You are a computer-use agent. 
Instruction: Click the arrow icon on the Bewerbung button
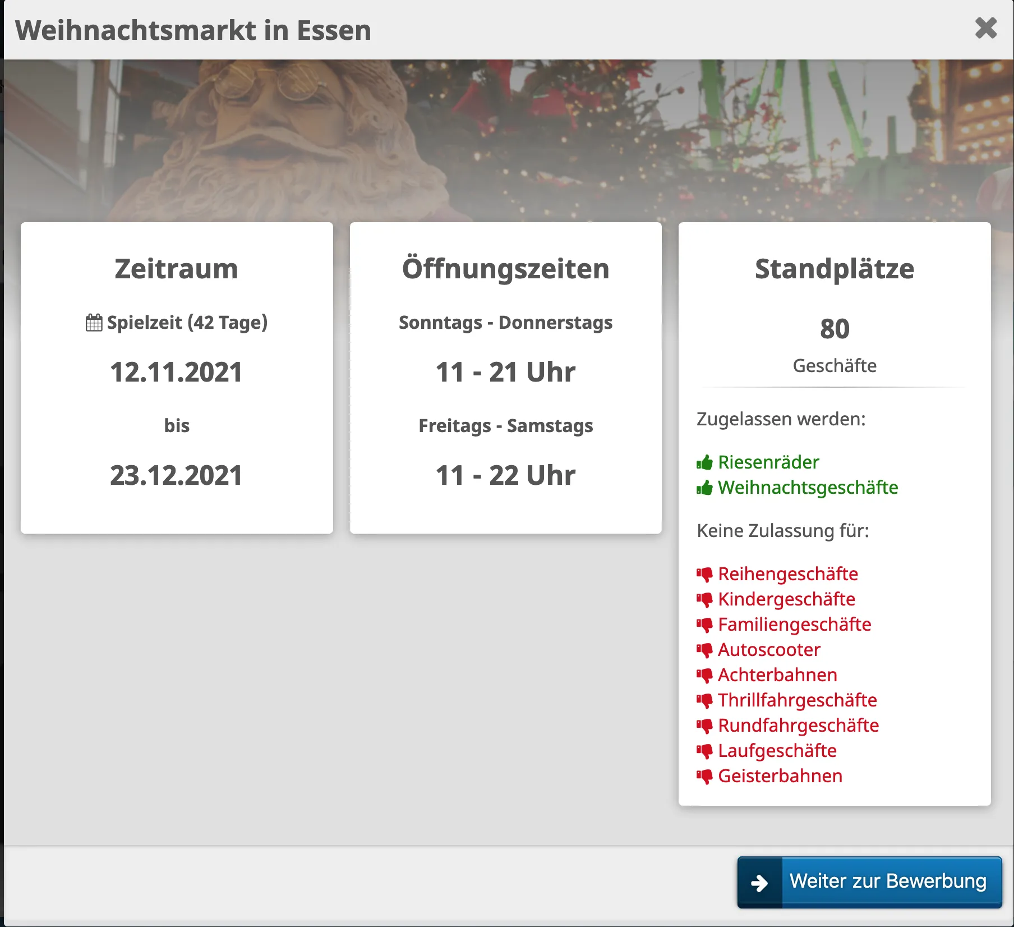click(759, 883)
